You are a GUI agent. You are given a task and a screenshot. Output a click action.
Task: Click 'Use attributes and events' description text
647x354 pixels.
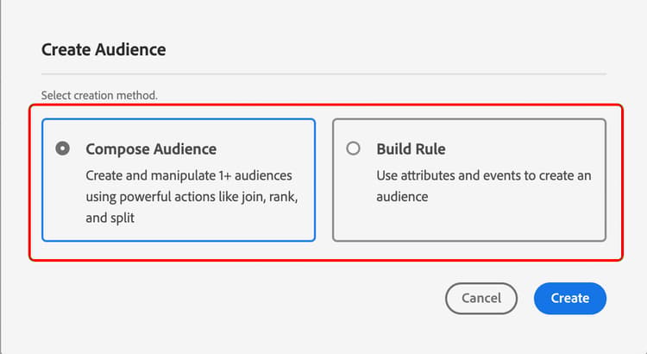484,186
